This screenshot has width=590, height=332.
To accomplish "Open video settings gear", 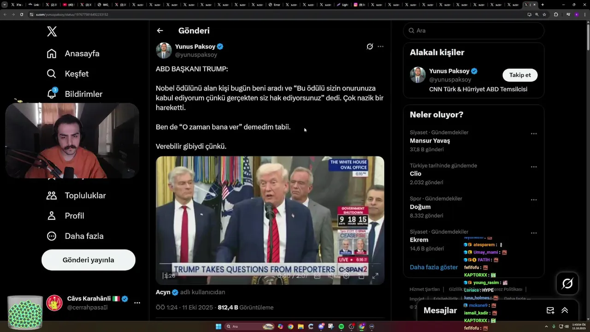I will point(346,276).
